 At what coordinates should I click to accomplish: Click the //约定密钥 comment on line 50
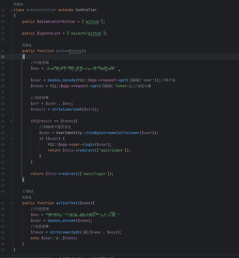40,209
